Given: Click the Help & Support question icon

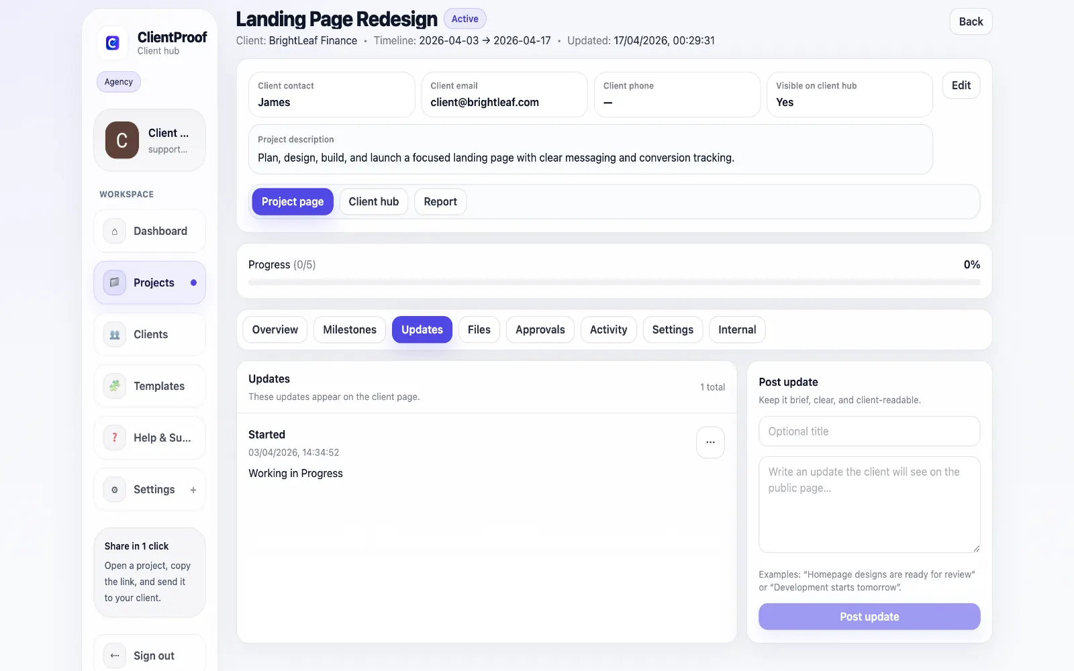Looking at the screenshot, I should 114,437.
